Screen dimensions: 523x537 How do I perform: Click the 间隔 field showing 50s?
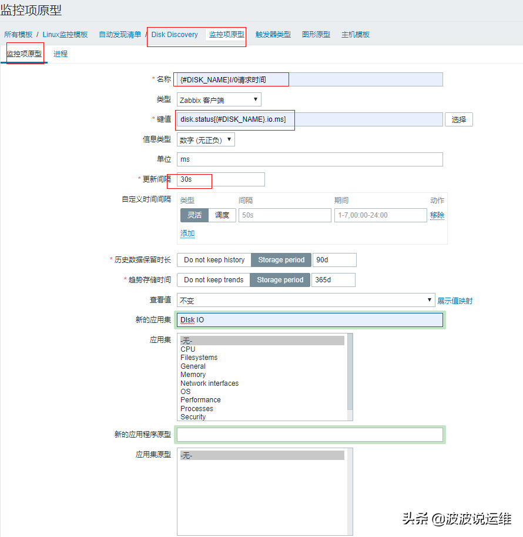point(285,215)
